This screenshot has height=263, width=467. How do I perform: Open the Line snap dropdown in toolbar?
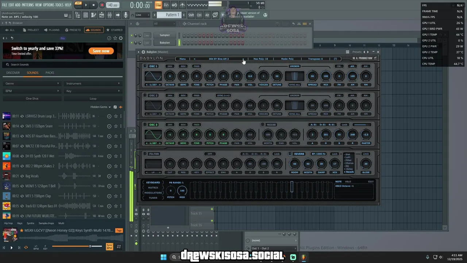tap(142, 15)
